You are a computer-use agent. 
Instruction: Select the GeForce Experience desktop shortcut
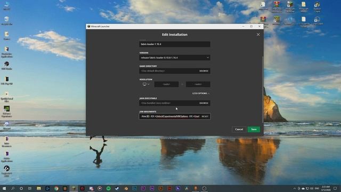tap(6, 111)
